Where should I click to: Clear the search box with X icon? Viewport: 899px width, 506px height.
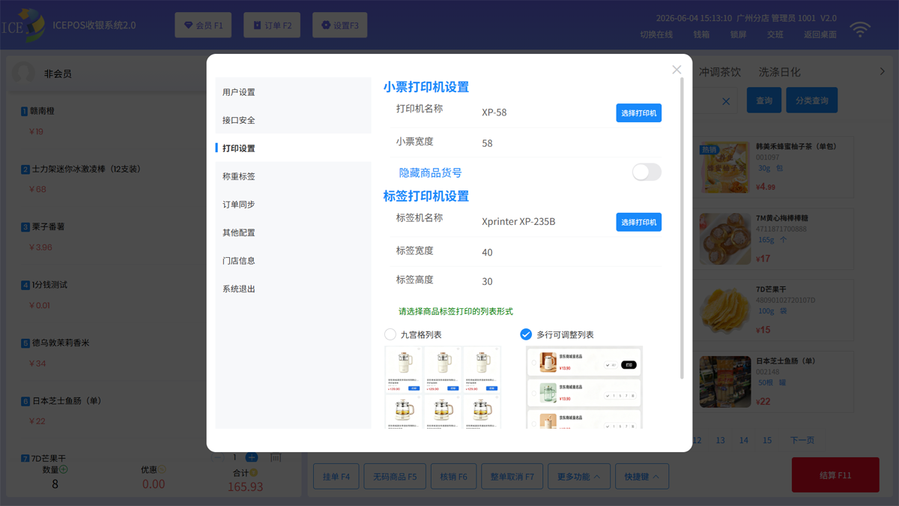coord(726,101)
